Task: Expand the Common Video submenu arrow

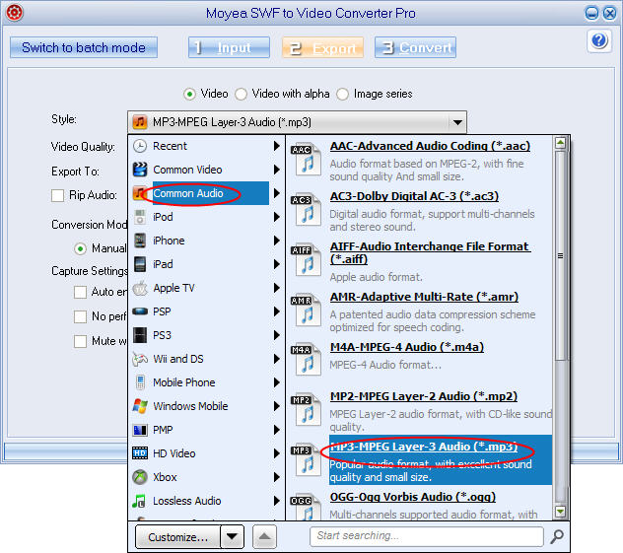Action: pos(277,170)
